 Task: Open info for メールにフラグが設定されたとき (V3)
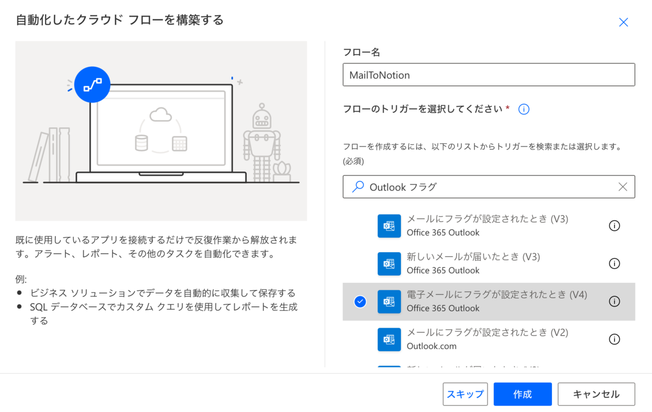tap(615, 226)
